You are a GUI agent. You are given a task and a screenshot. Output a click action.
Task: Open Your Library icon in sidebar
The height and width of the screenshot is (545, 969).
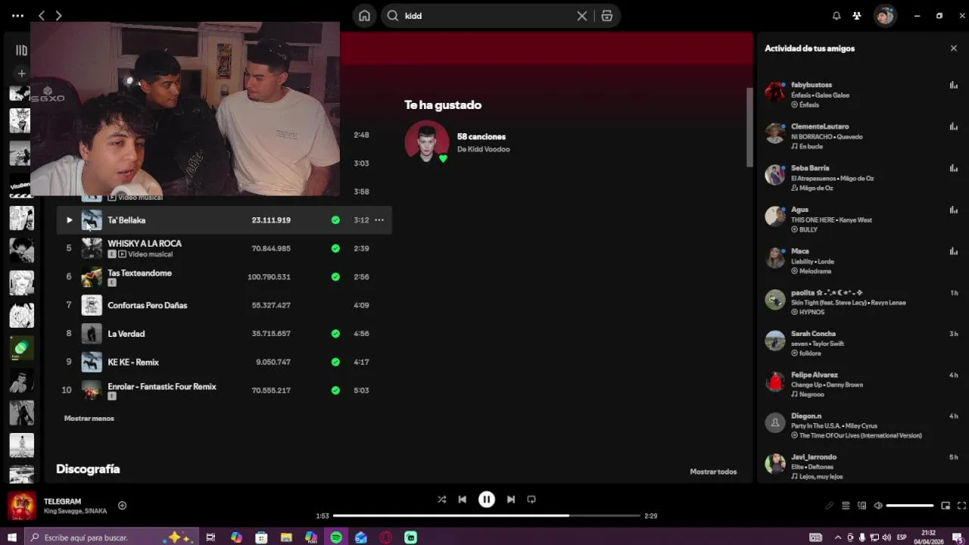[x=21, y=50]
